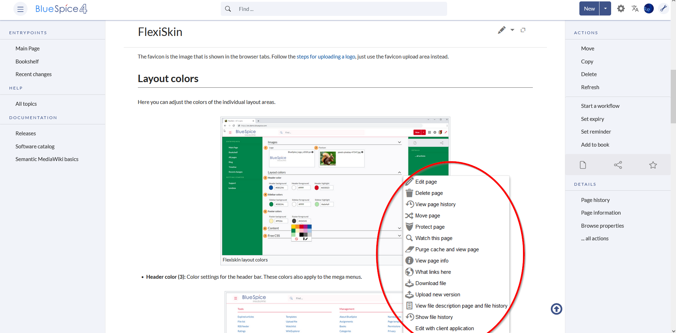
Task: Click the watch star icon
Action: 653,165
